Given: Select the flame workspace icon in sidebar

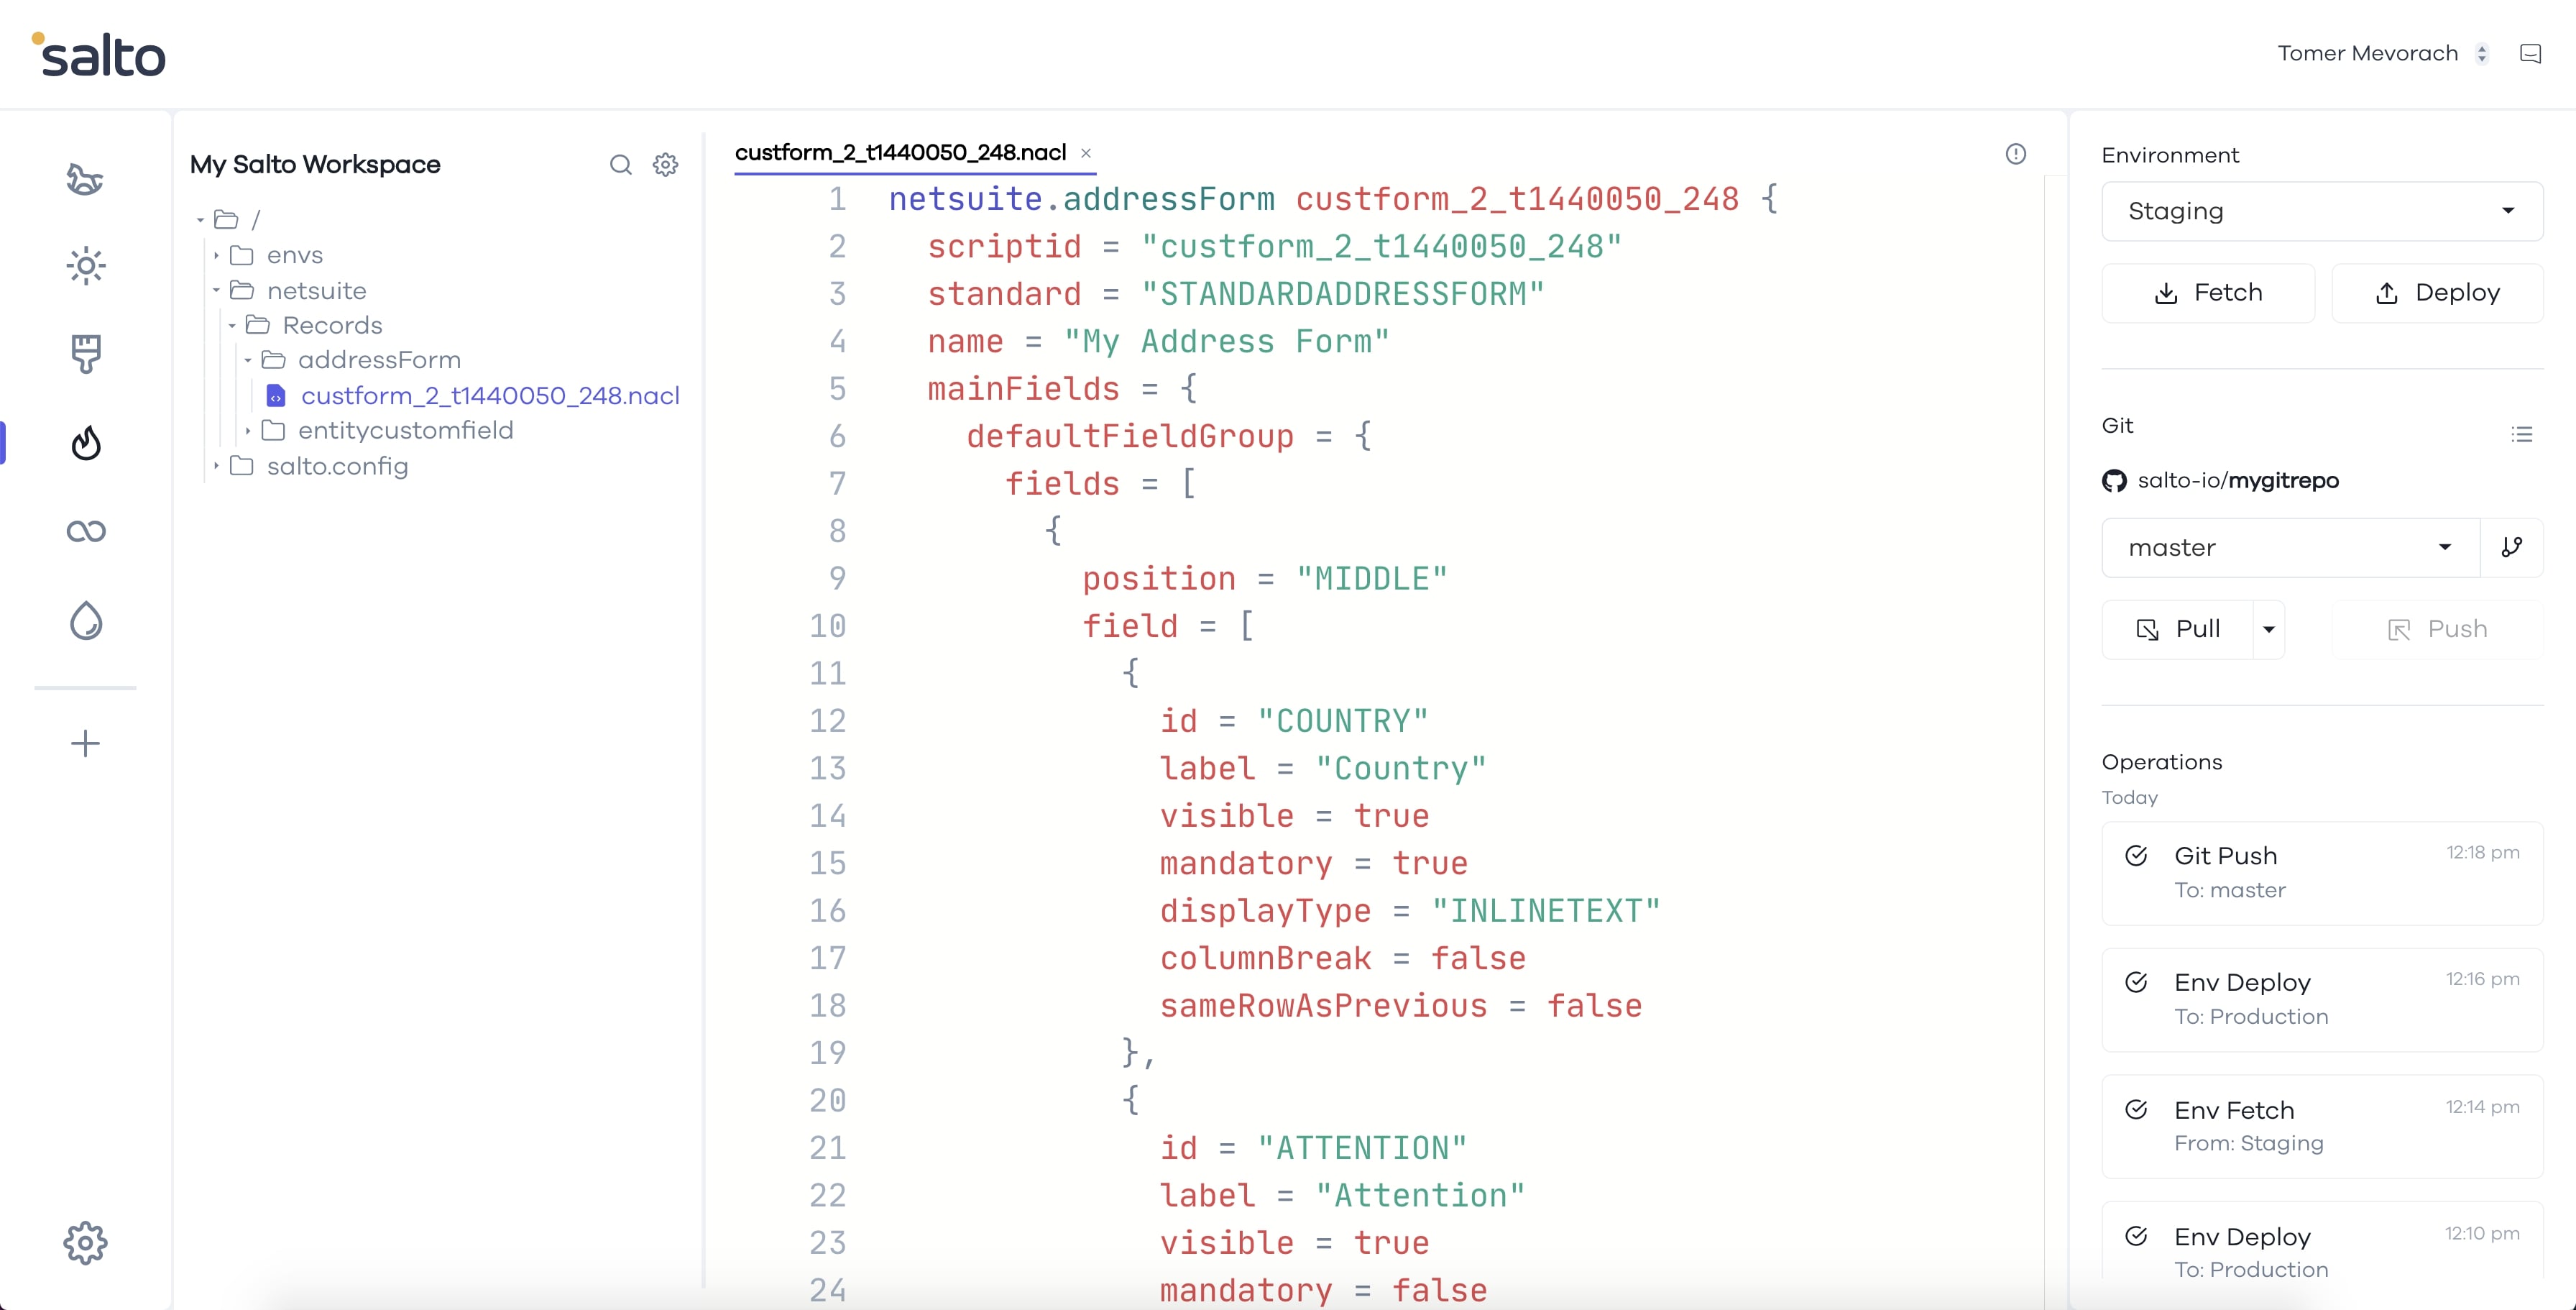Looking at the screenshot, I should (x=86, y=443).
